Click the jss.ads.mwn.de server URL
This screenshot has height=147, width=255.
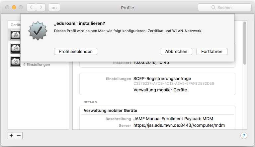179,125
